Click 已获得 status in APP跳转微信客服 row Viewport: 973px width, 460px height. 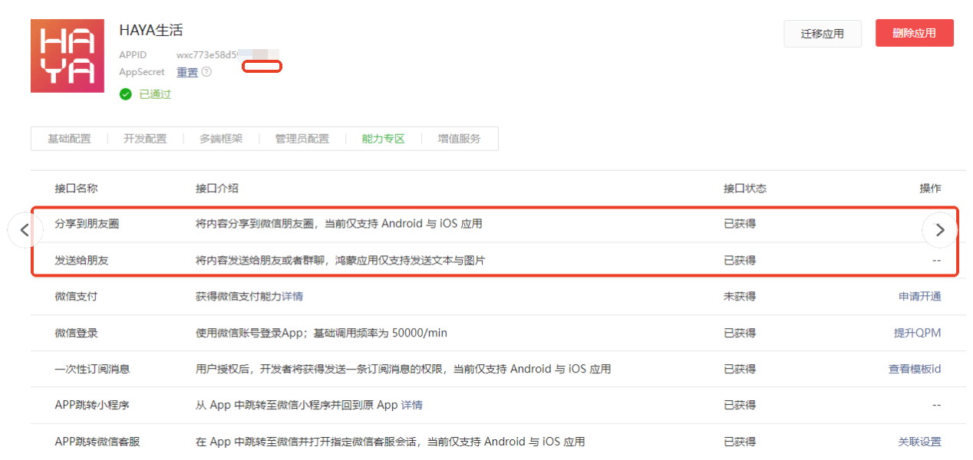click(740, 442)
